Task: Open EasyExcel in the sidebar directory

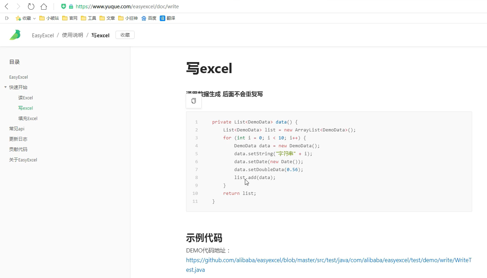Action: point(19,77)
